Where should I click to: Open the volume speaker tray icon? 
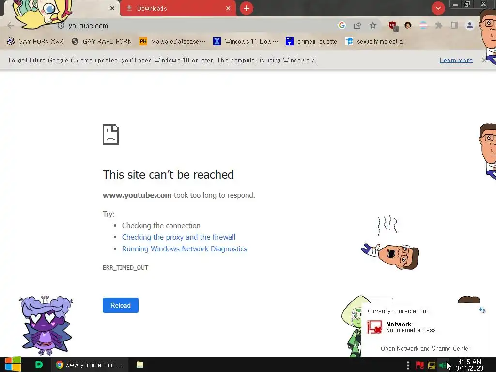coord(443,365)
